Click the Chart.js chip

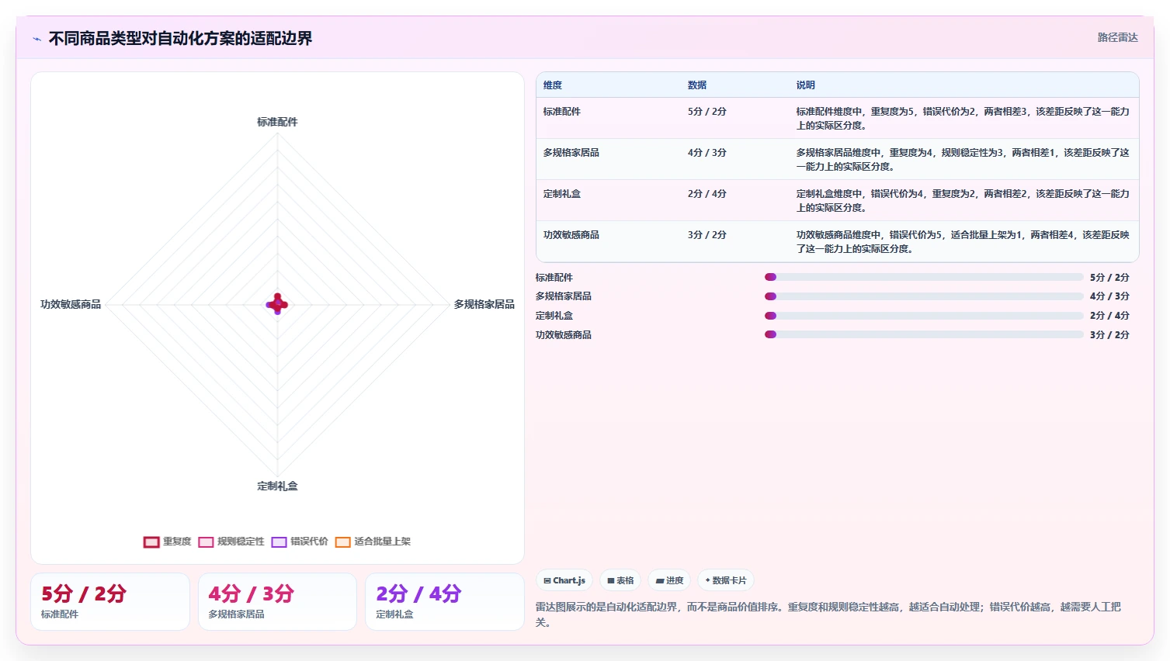[564, 580]
